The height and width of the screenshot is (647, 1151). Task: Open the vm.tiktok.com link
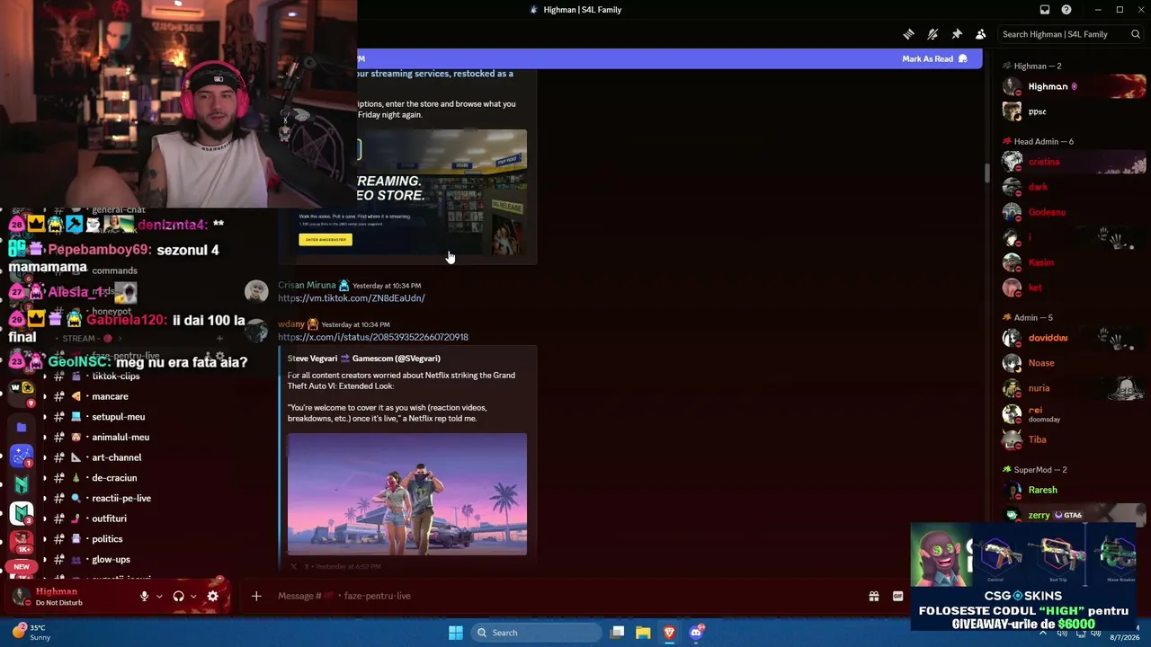(352, 298)
